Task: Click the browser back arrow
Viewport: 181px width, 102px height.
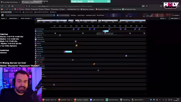Action: click(2, 6)
